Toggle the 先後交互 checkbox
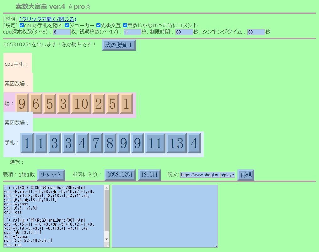The width and height of the screenshot is (319, 252). [x=98, y=25]
